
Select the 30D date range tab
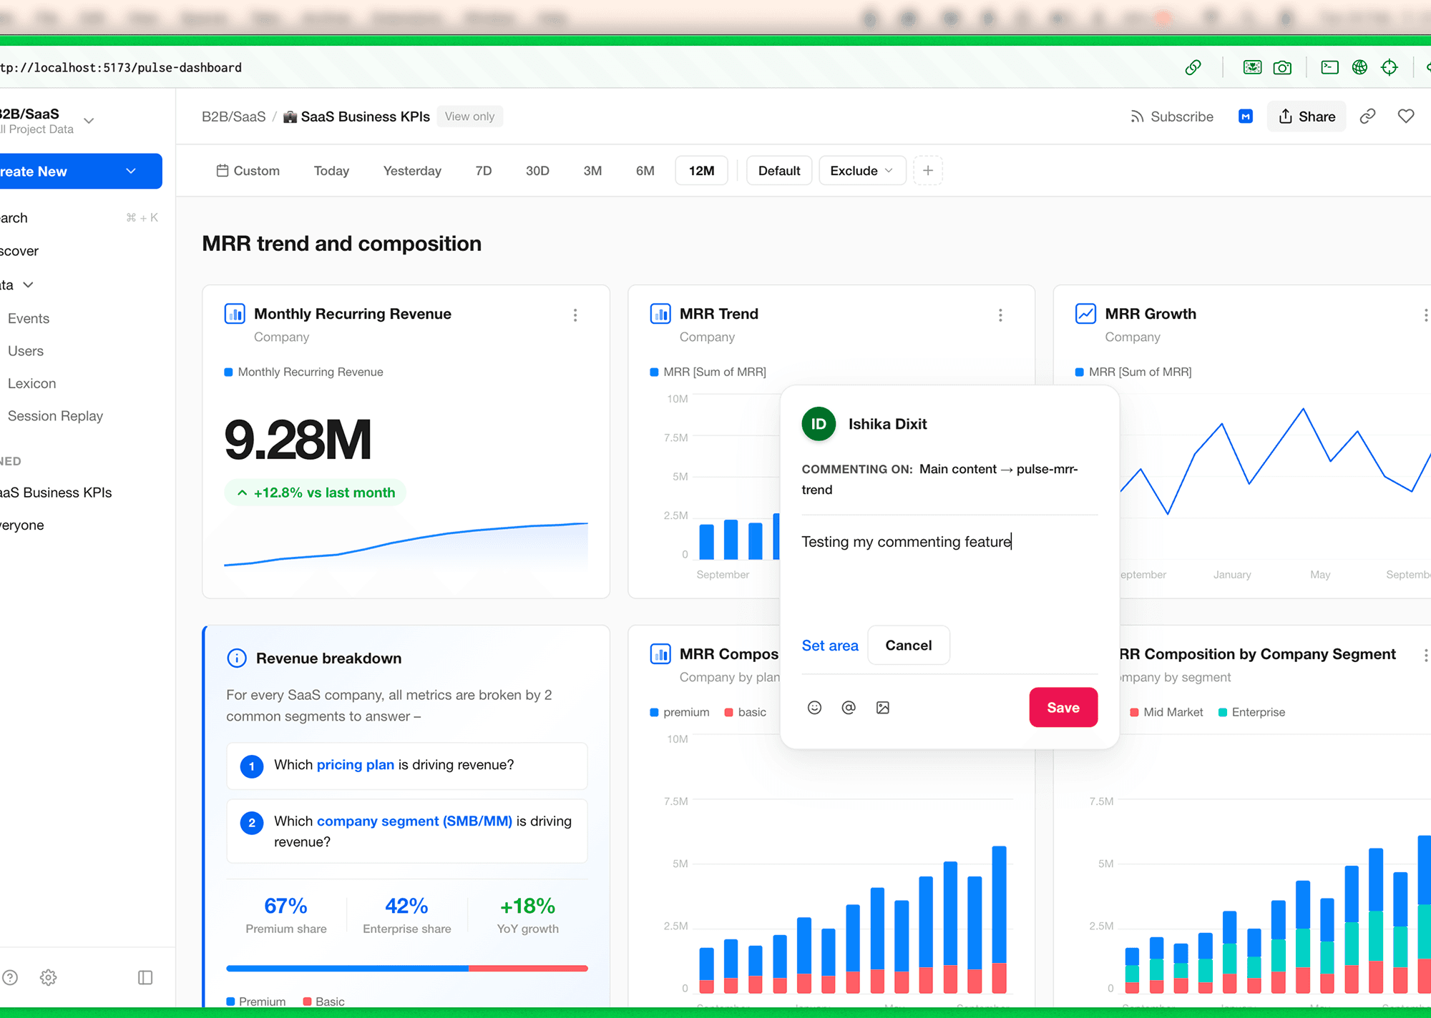[537, 171]
